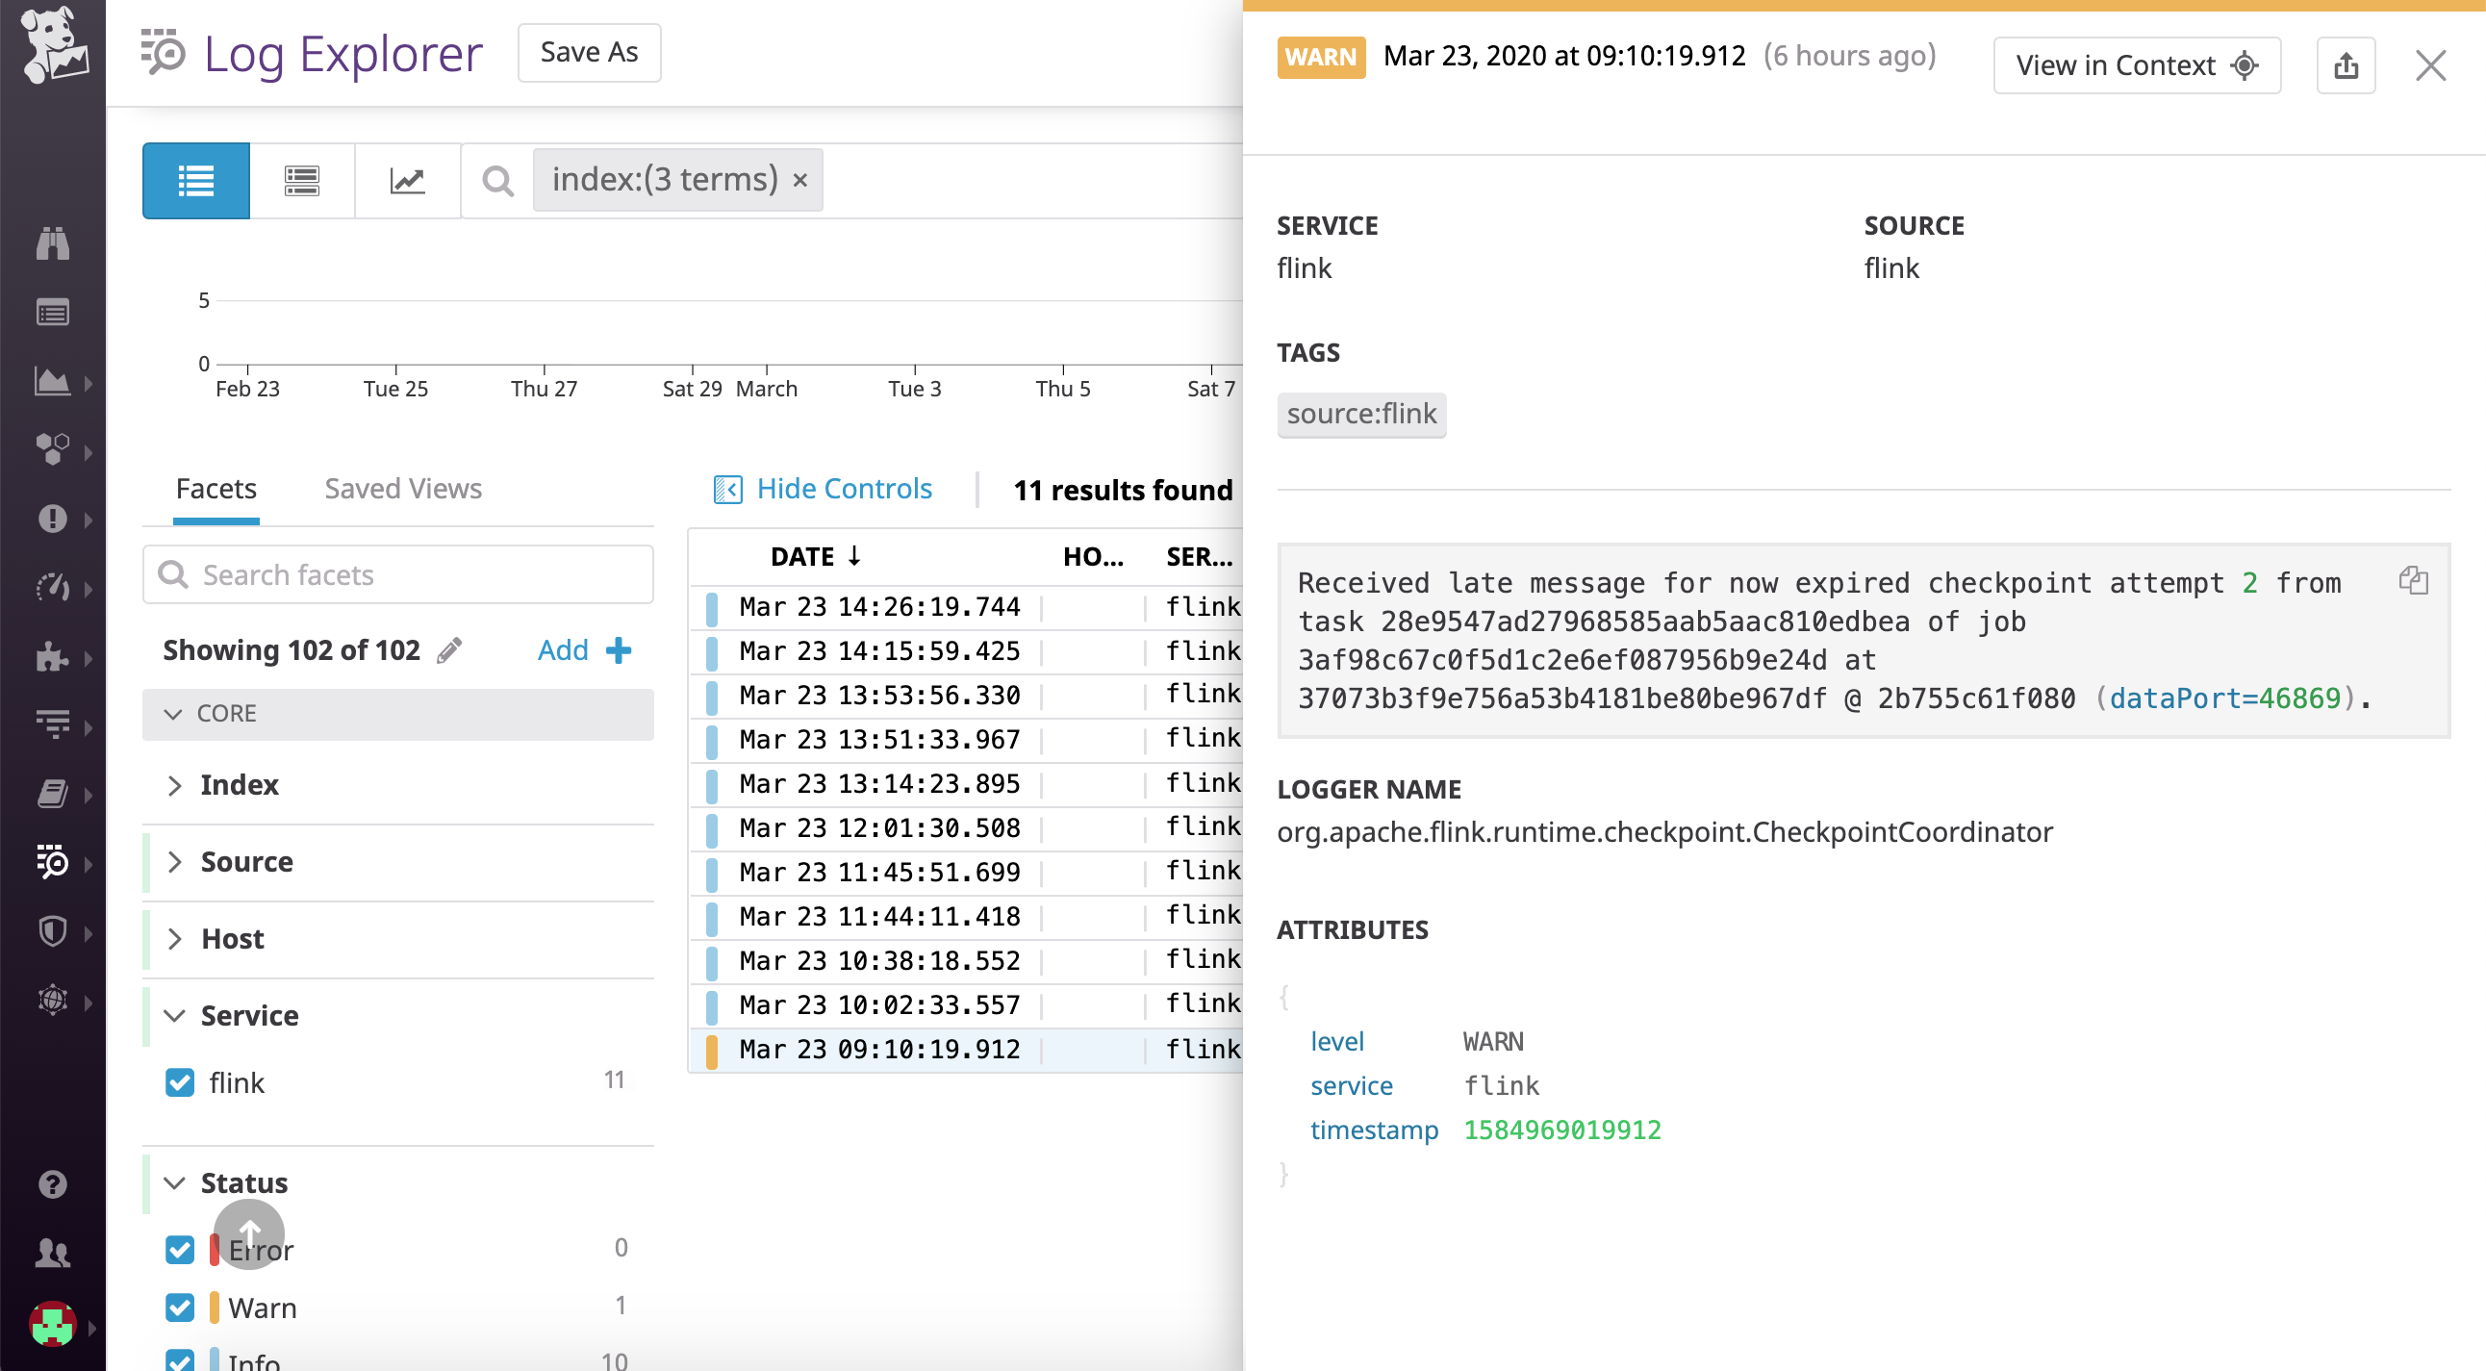Disable the Error status filter

180,1250
